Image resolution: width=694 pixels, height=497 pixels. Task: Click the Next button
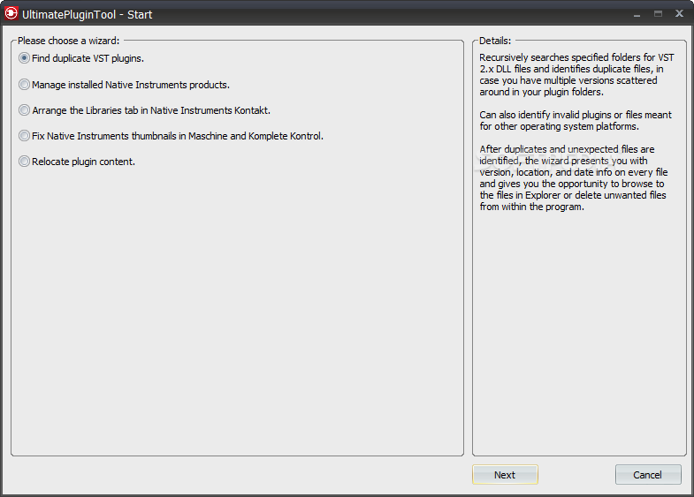click(505, 474)
